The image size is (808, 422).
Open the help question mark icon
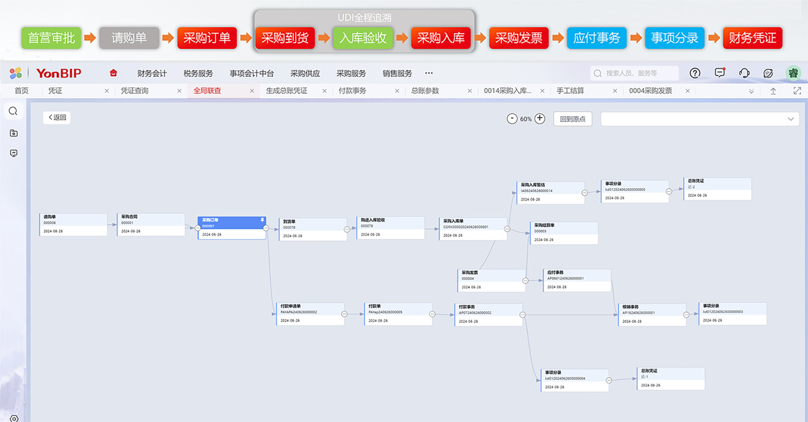[x=695, y=73]
